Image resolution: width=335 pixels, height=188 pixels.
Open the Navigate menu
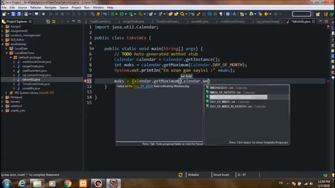(x=50, y=7)
